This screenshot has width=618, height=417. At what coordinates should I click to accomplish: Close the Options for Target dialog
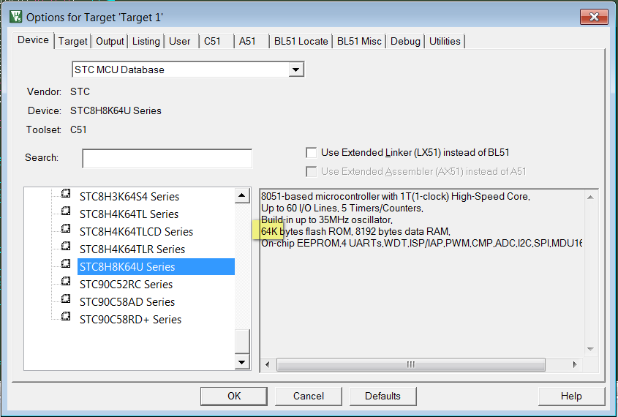pyautogui.click(x=594, y=17)
